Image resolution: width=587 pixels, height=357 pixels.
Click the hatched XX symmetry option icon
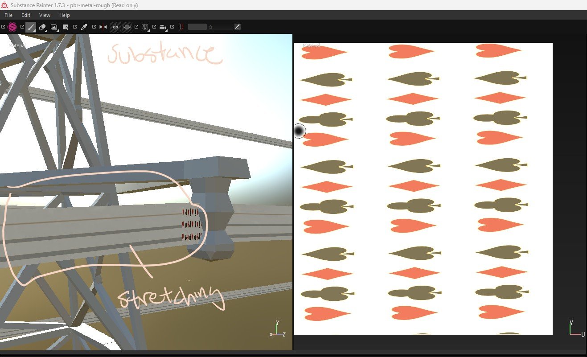tap(115, 27)
